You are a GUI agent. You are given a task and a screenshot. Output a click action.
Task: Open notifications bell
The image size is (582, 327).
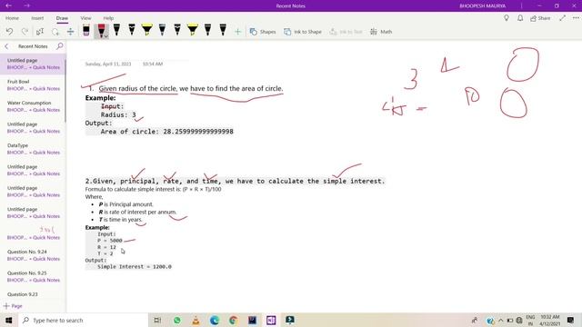(520, 18)
